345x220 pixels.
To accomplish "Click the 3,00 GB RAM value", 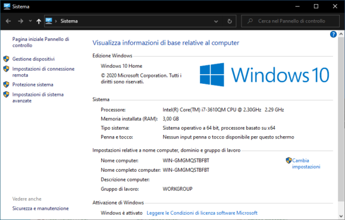I will click(x=171, y=119).
